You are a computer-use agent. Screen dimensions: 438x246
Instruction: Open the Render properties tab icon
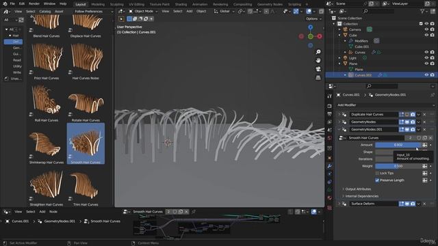point(330,107)
